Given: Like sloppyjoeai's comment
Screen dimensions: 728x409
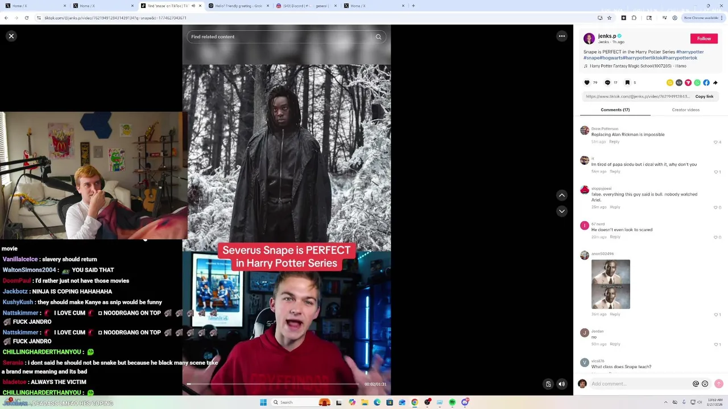Looking at the screenshot, I should pos(715,207).
